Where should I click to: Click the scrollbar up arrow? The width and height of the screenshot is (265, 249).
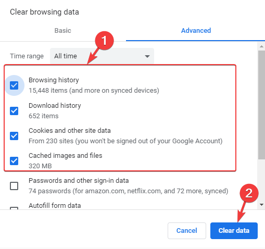pyautogui.click(x=261, y=46)
